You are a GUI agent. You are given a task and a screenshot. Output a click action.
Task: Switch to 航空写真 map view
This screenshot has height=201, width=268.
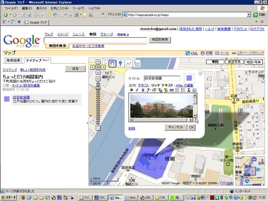pyautogui.click(x=234, y=62)
